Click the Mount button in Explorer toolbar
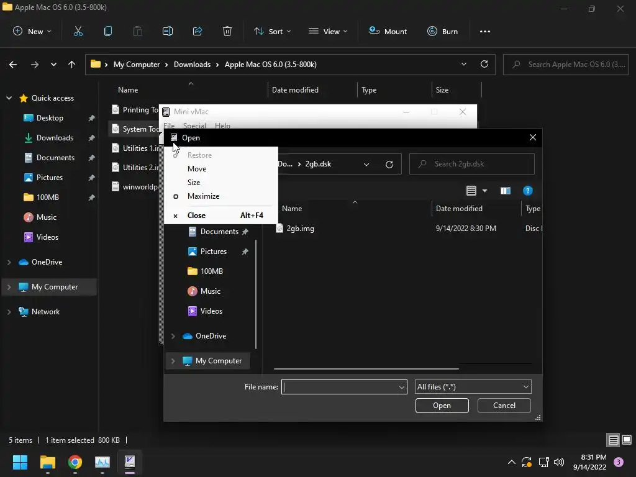 point(388,31)
